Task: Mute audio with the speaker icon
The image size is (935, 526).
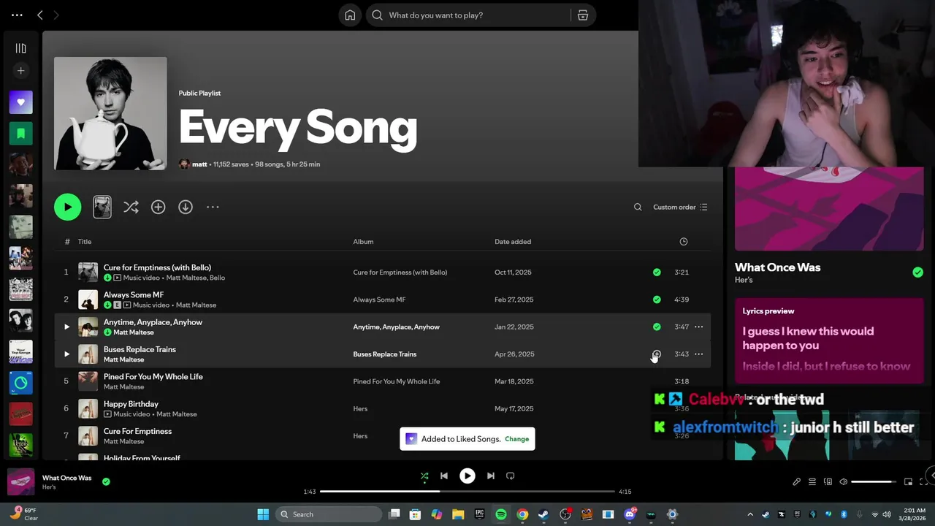Action: [x=843, y=481]
